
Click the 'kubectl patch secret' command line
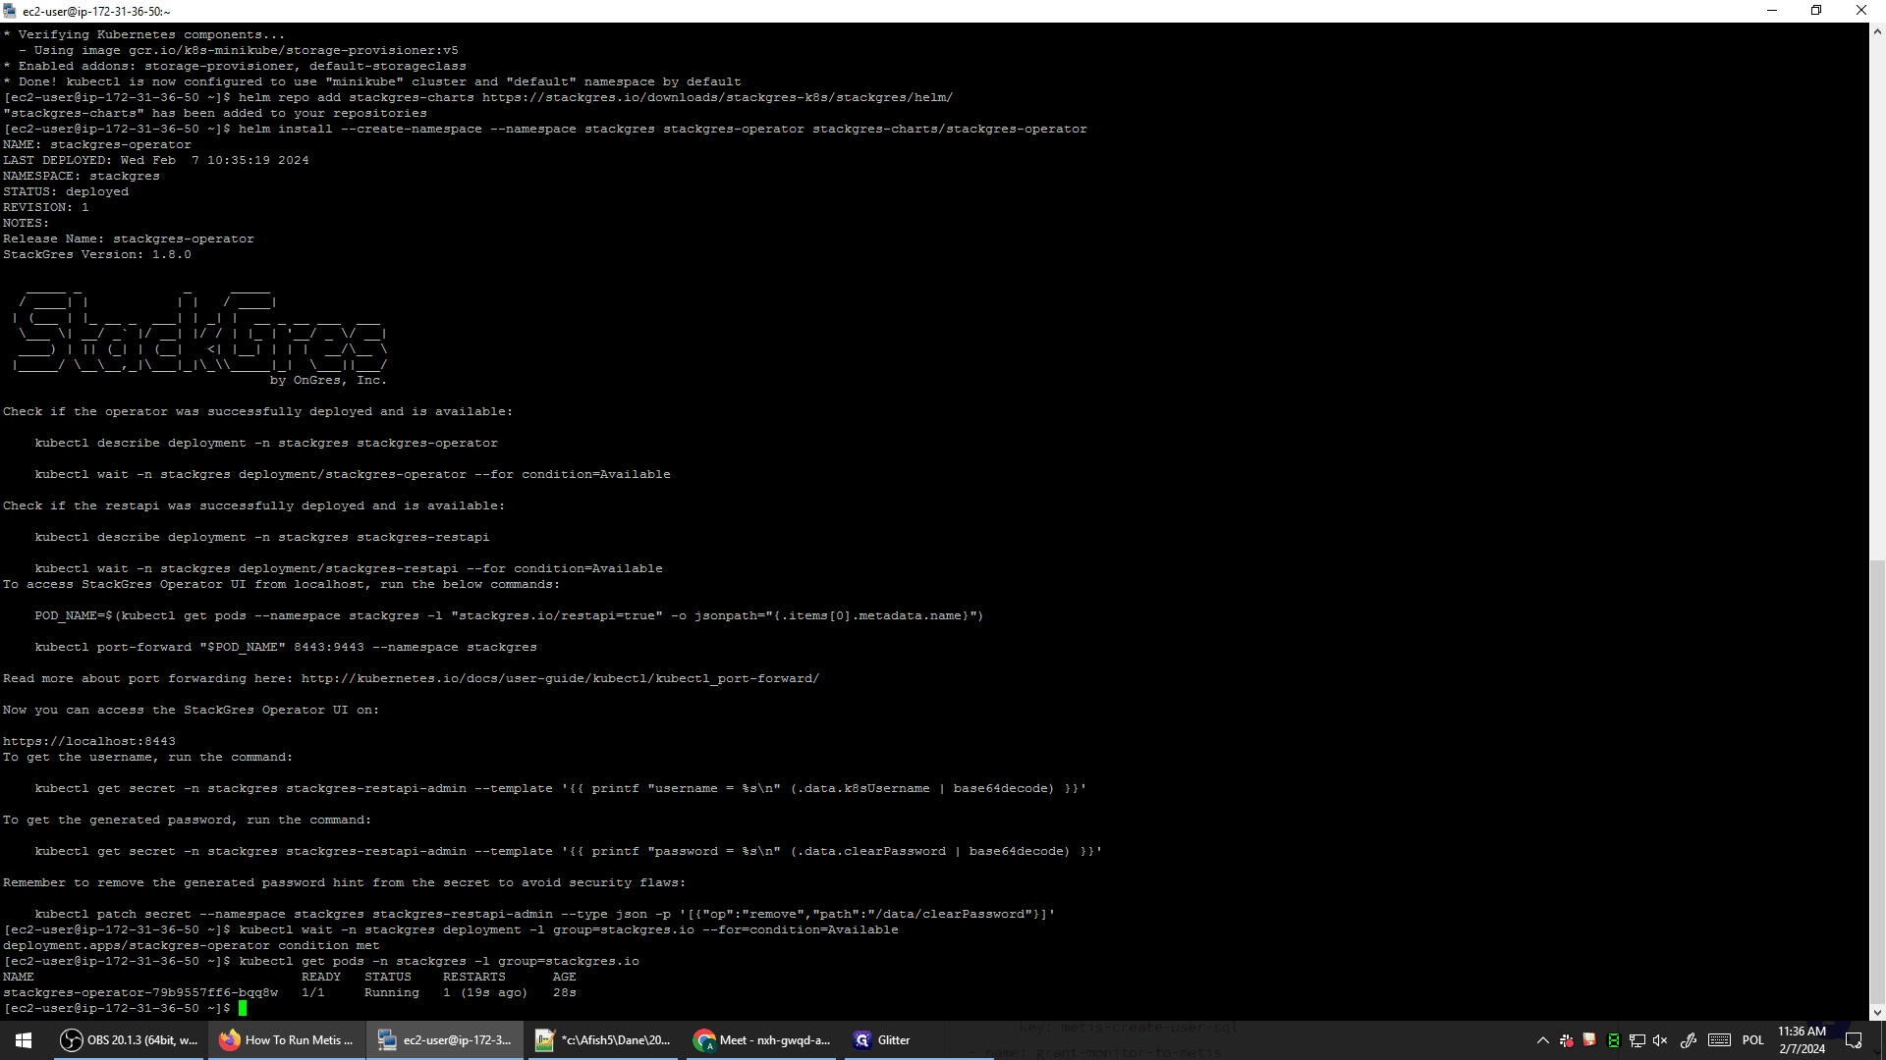(x=545, y=914)
